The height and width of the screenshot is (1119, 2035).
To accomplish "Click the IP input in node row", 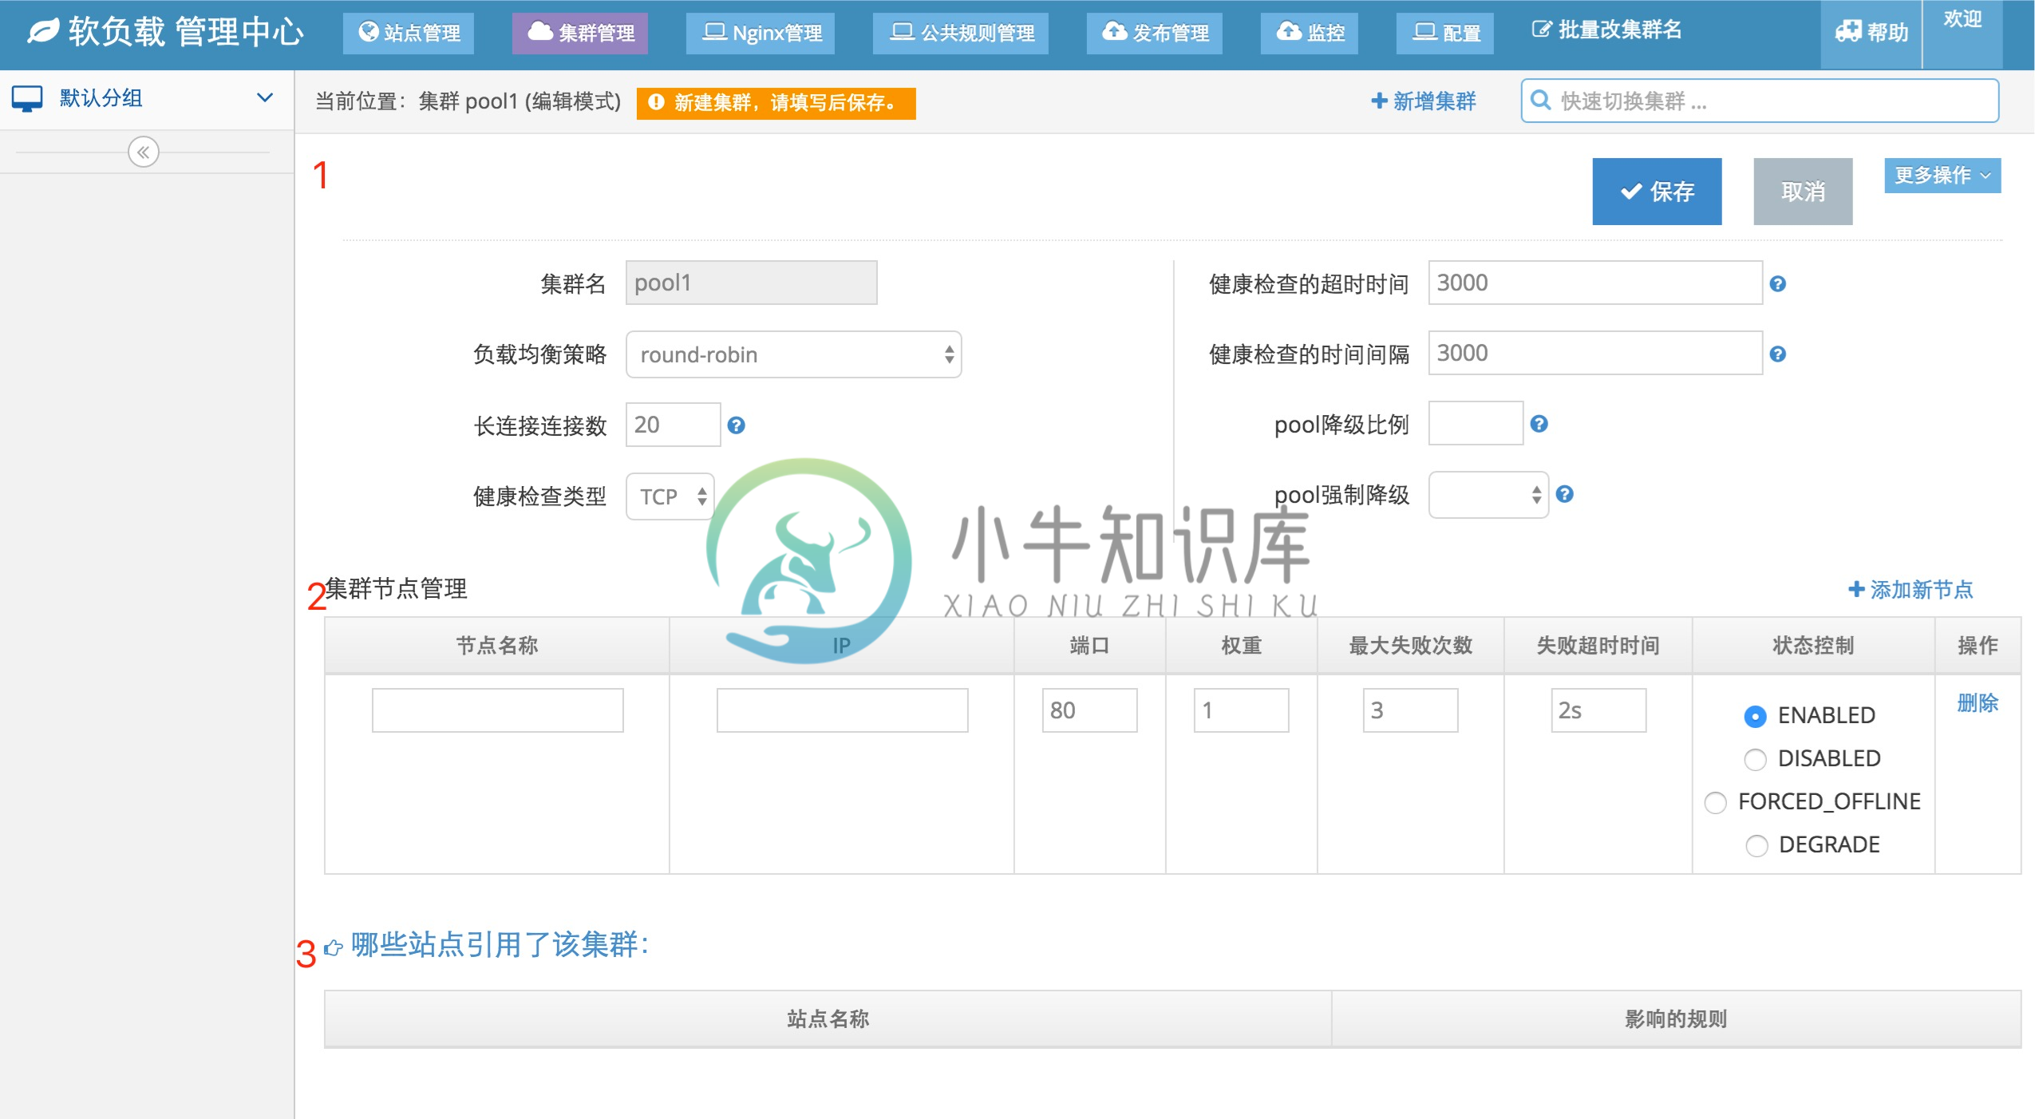I will (x=842, y=710).
